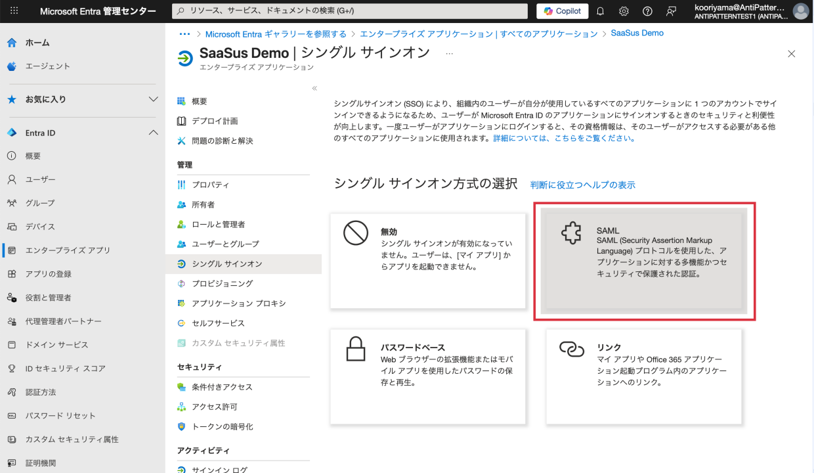Image resolution: width=814 pixels, height=473 pixels.
Task: Expand the お気に入り section chevron
Action: pos(154,99)
